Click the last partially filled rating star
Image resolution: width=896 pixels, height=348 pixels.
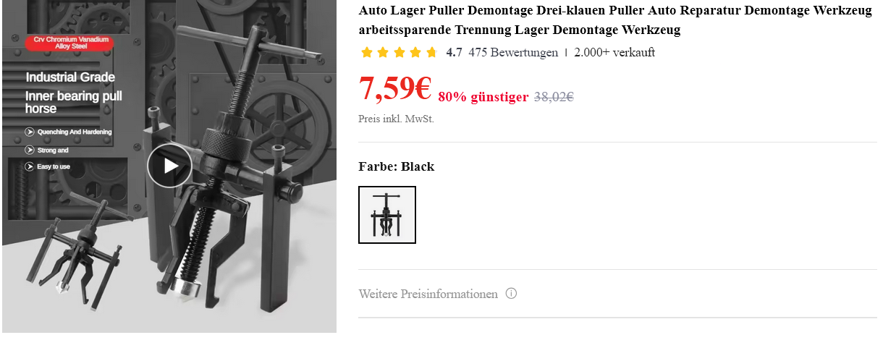(432, 52)
